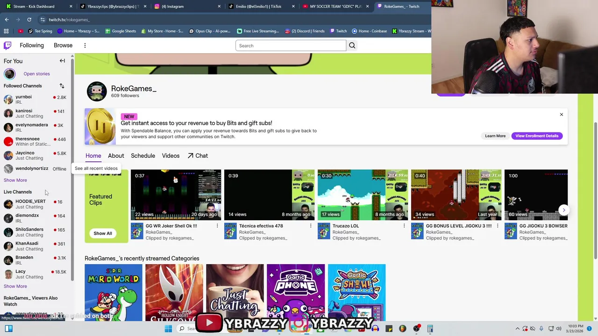598x336 pixels.
Task: Open Hollow Knight Silksong category
Action: pyautogui.click(x=174, y=293)
